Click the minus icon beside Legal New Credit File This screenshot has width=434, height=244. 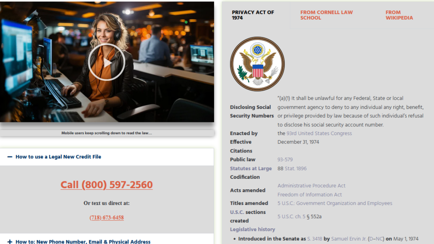[x=10, y=157]
